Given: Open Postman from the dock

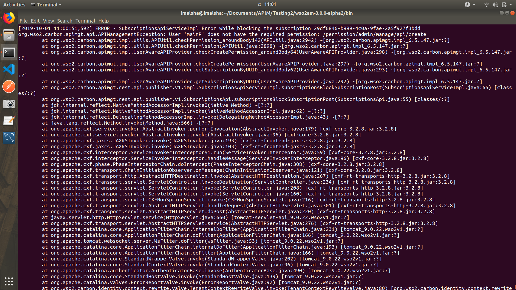Looking at the screenshot, I should coord(9,86).
